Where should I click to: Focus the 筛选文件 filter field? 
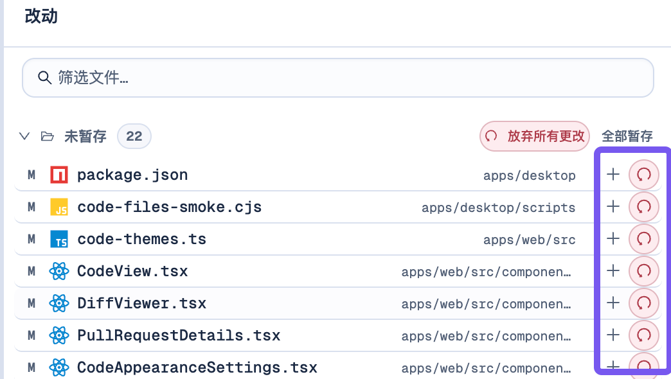point(338,78)
